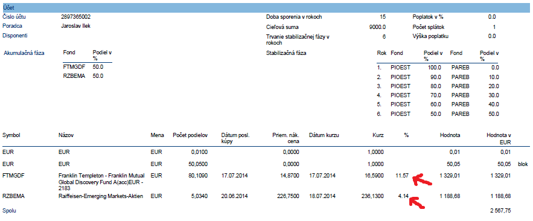
Task: Click the Účet section header
Action: [x=267, y=7]
